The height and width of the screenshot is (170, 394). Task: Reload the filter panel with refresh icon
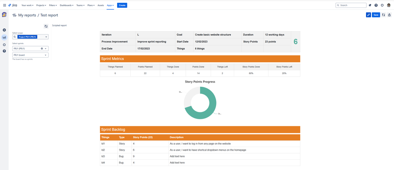pyautogui.click(x=46, y=26)
